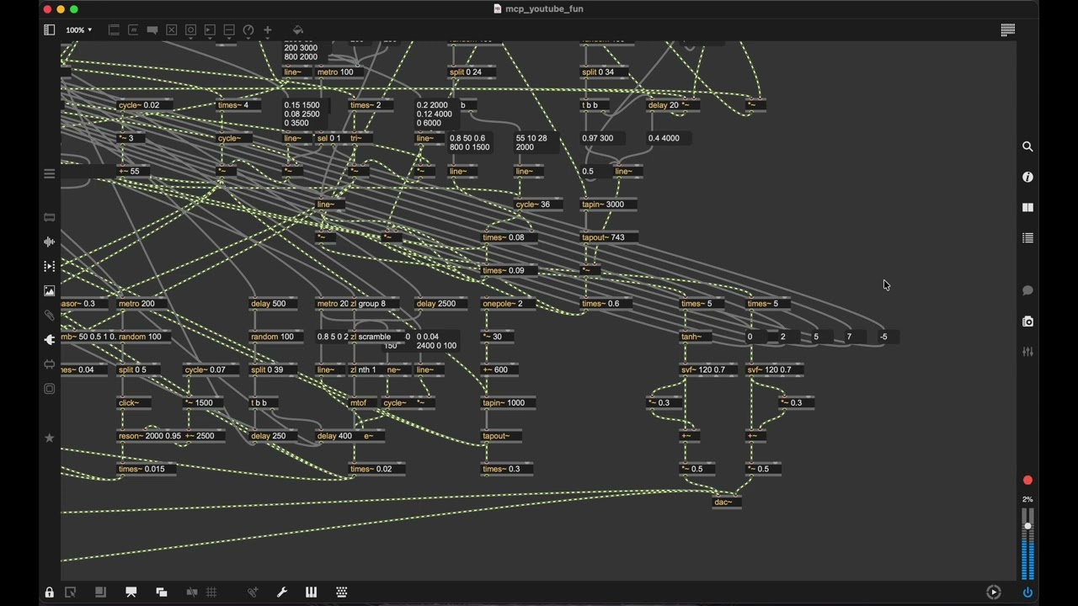
Task: Select the click~ object
Action: point(134,403)
